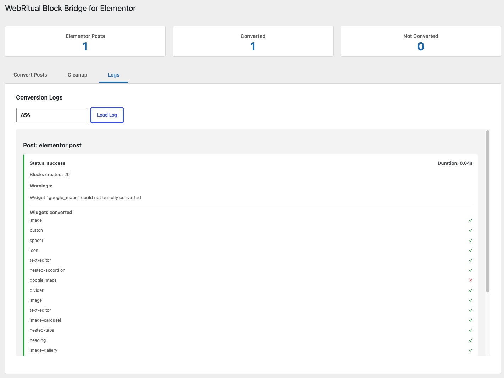The width and height of the screenshot is (504, 378).
Task: Click the checkmark beside image-carousel
Action: 471,320
